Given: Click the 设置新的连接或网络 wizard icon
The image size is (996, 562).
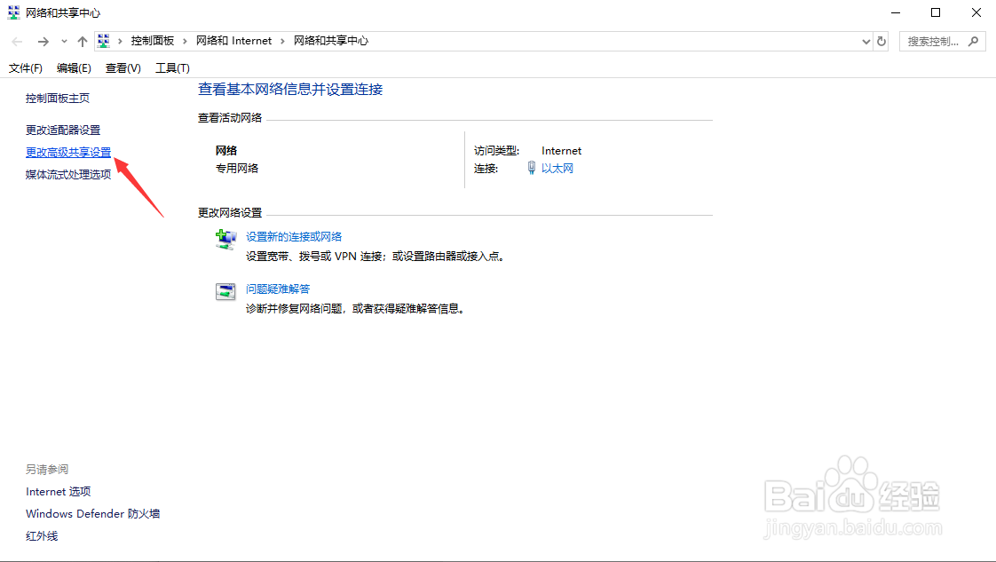Looking at the screenshot, I should coord(225,238).
